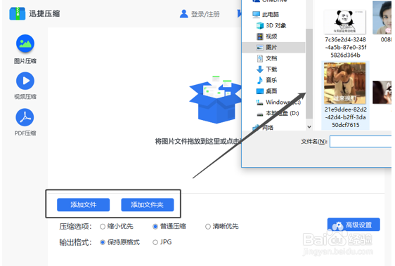Click the 文档 document icon

(260, 58)
